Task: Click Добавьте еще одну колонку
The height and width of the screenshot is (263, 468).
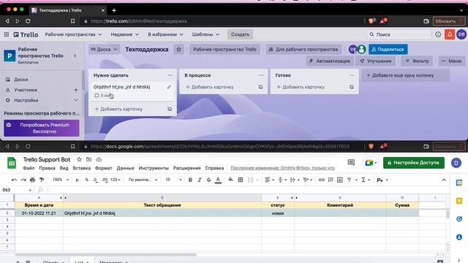Action: [x=405, y=75]
